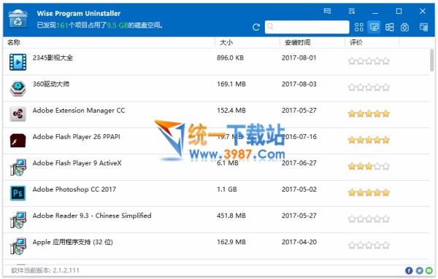
Task: Select Adobe Flash Player 9 ActiveX entry
Action: pos(77,163)
